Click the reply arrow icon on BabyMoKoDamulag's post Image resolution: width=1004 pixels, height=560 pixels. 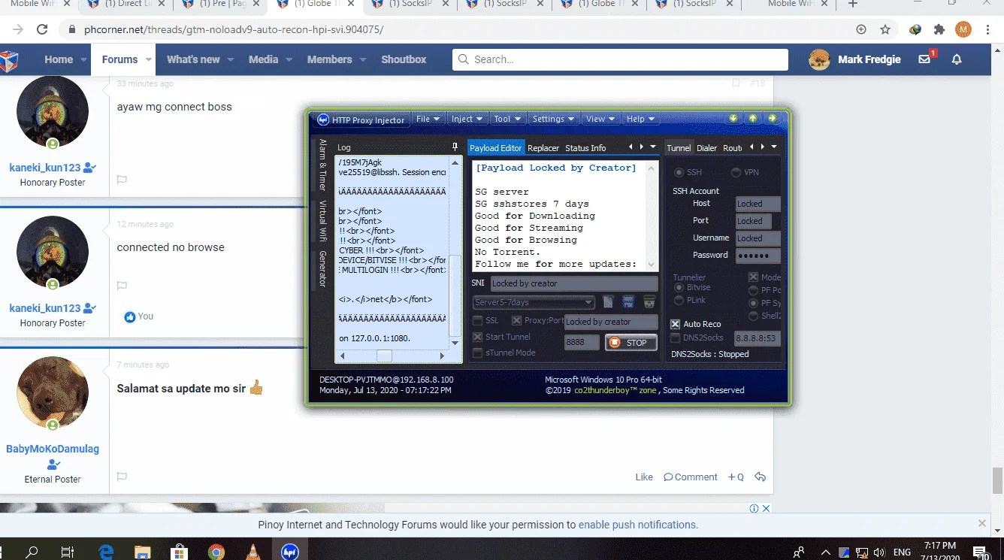coord(760,477)
